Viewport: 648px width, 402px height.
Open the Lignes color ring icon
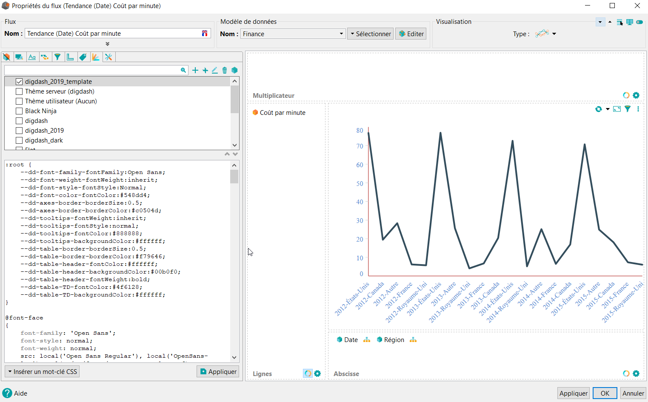click(x=308, y=373)
